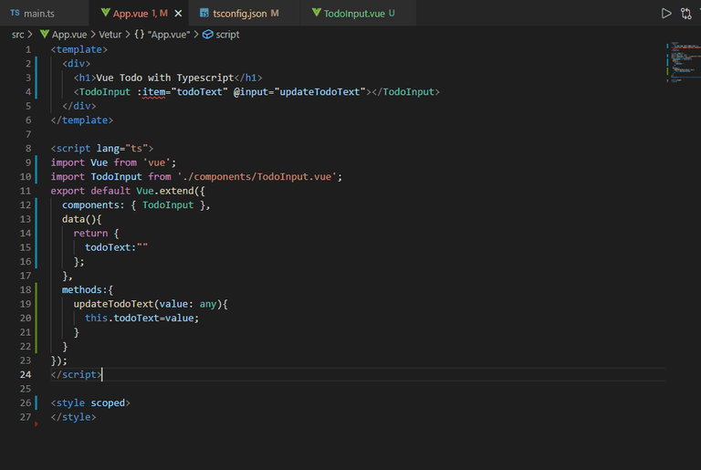Click the '<style scoped>' tag
Image resolution: width=701 pixels, height=470 pixels.
[90, 402]
